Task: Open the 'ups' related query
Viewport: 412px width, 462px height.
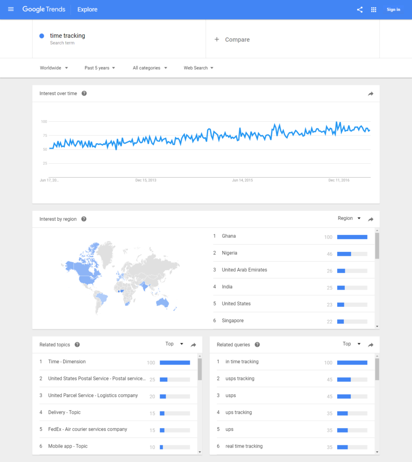Action: tap(295, 430)
